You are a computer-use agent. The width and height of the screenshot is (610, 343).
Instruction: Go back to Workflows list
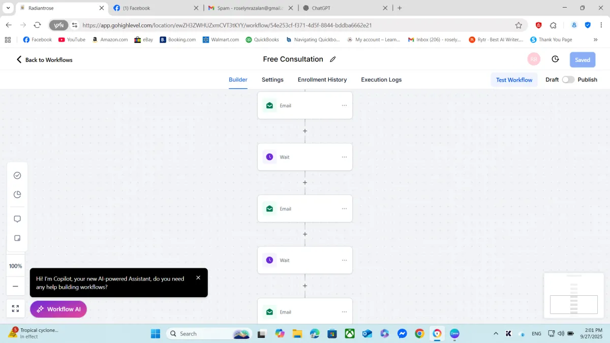coord(45,59)
